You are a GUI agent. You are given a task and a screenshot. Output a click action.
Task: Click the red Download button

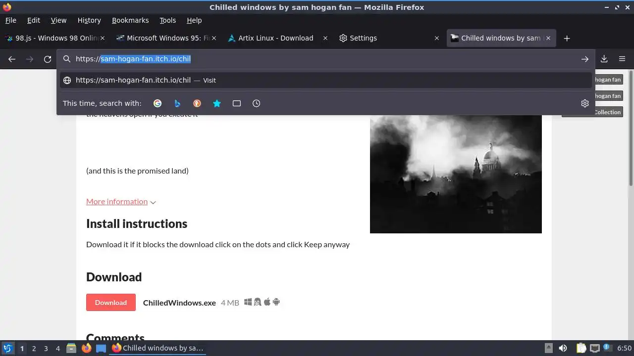pyautogui.click(x=111, y=303)
